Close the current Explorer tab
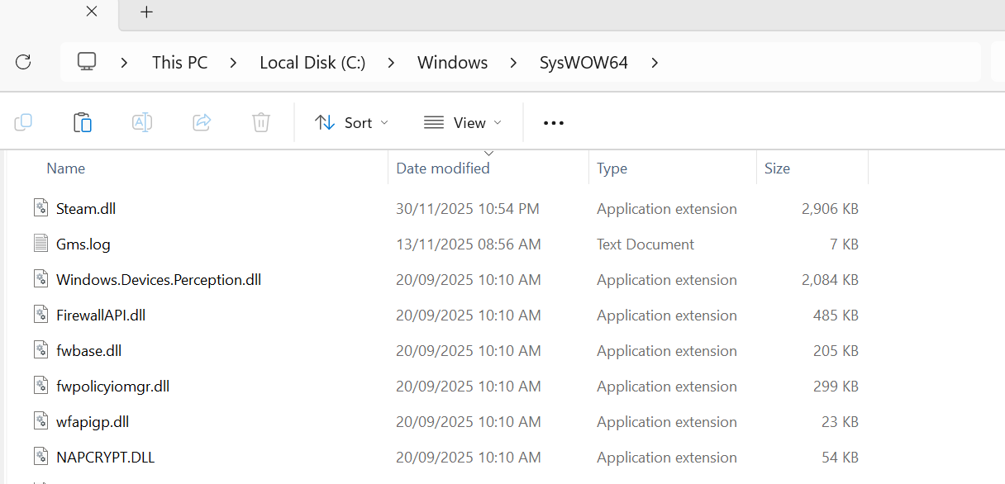This screenshot has height=484, width=1005. tap(92, 12)
